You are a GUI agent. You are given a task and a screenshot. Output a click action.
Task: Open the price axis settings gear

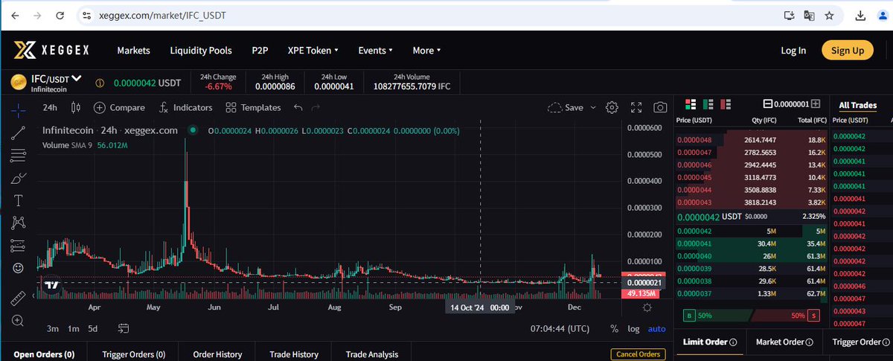click(x=647, y=307)
